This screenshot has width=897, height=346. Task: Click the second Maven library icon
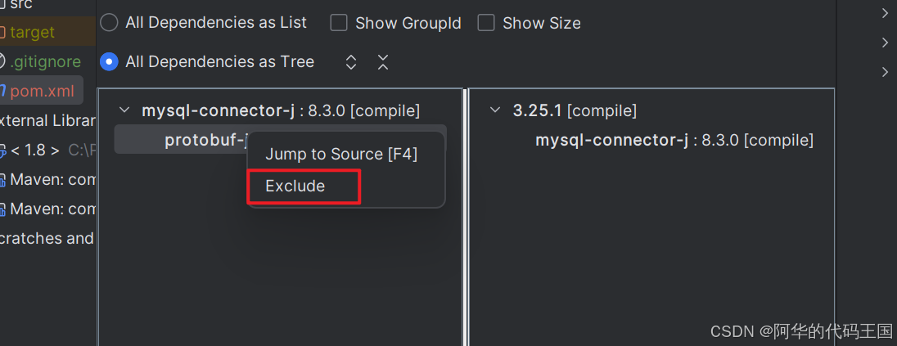(2, 209)
